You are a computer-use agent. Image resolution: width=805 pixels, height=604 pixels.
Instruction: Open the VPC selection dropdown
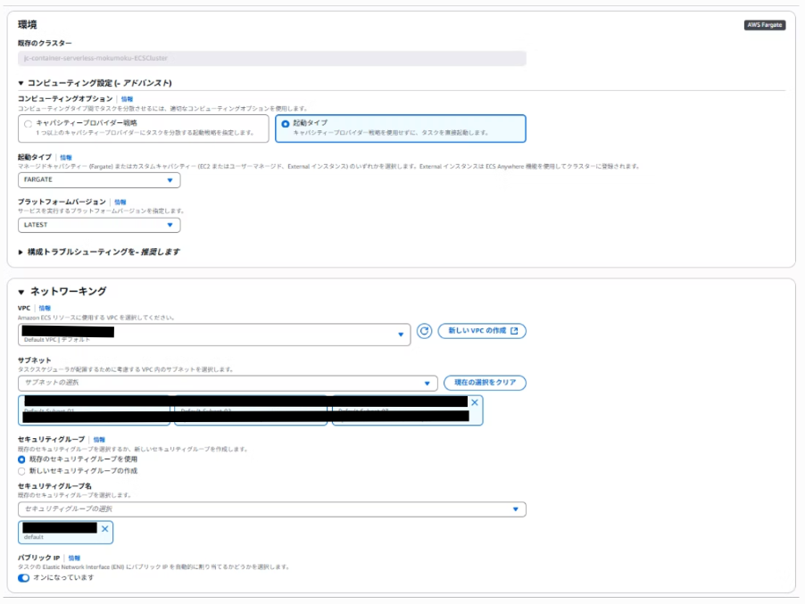pyautogui.click(x=214, y=335)
